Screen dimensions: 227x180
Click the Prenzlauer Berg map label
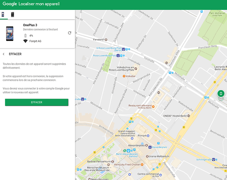[208, 47]
